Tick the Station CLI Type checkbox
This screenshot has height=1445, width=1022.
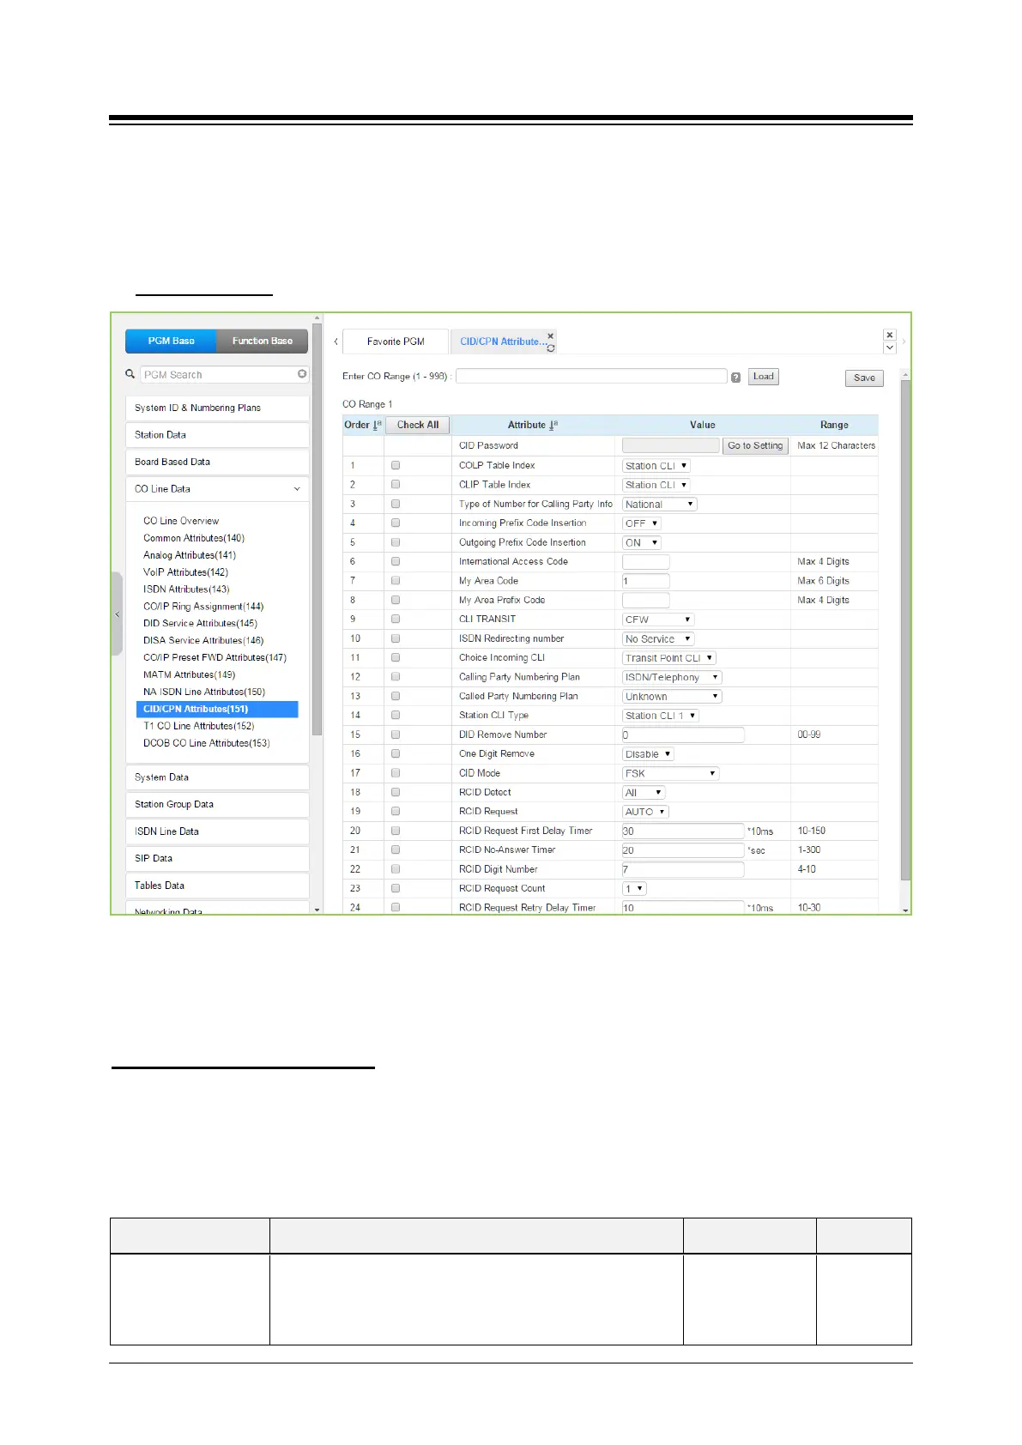click(396, 715)
